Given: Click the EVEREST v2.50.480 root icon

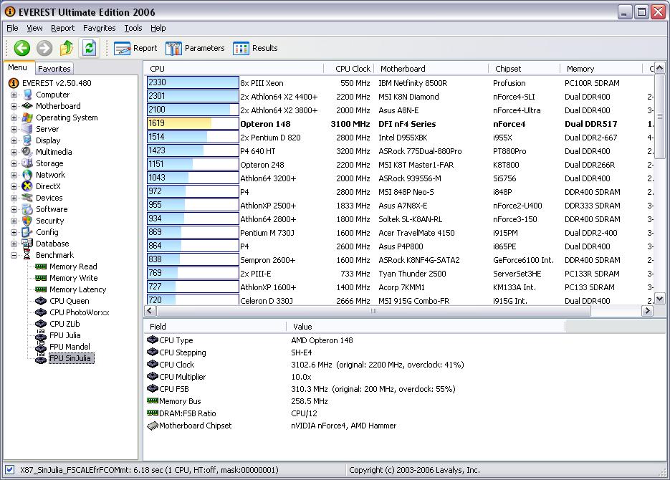Looking at the screenshot, I should [14, 83].
